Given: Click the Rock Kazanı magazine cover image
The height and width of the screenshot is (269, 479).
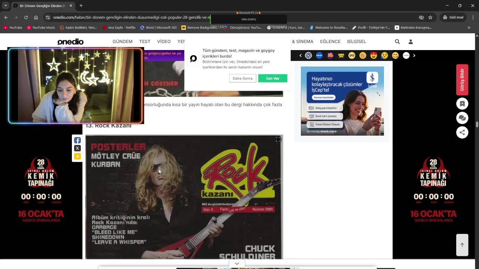Looking at the screenshot, I should (x=184, y=197).
